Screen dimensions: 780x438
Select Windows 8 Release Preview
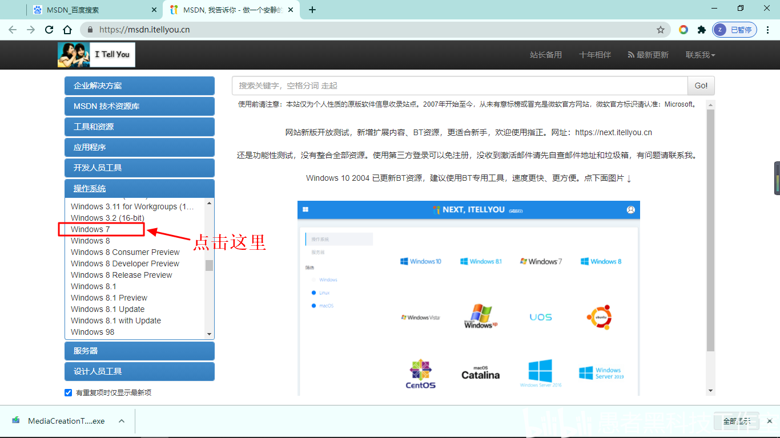click(121, 275)
